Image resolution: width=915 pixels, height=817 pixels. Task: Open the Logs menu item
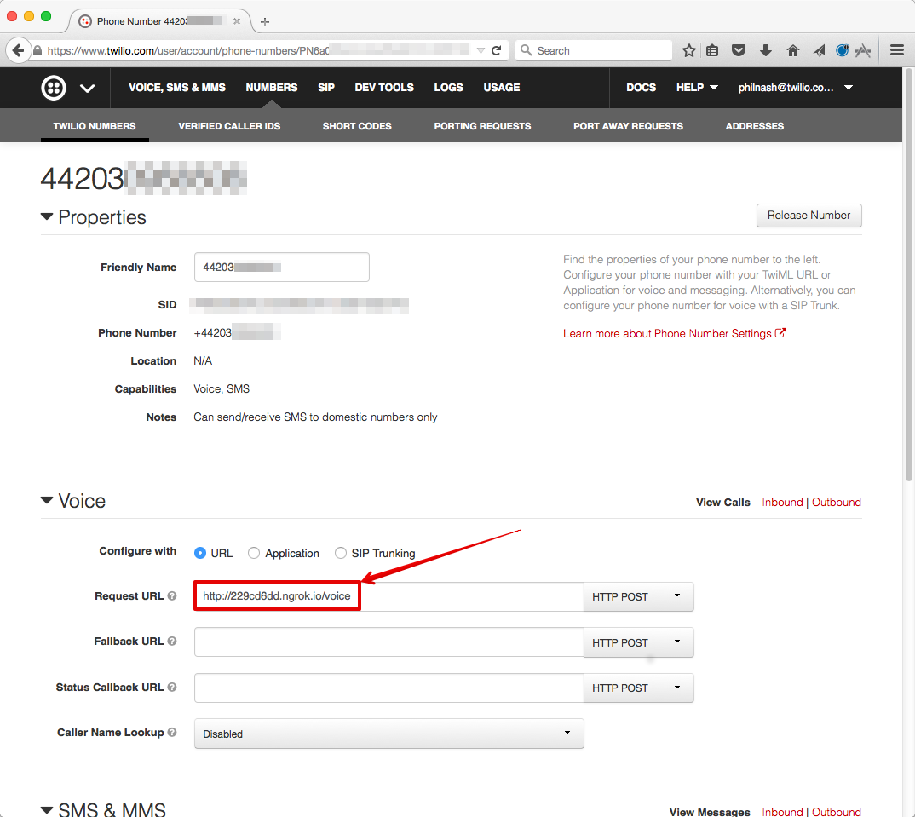point(448,88)
